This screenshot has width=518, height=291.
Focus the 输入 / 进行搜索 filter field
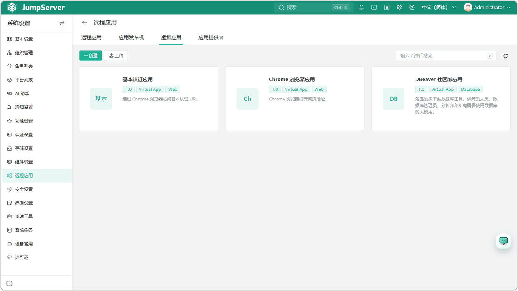click(x=446, y=56)
